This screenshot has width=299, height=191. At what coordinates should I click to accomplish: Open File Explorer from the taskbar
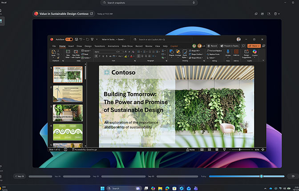pos(160,188)
